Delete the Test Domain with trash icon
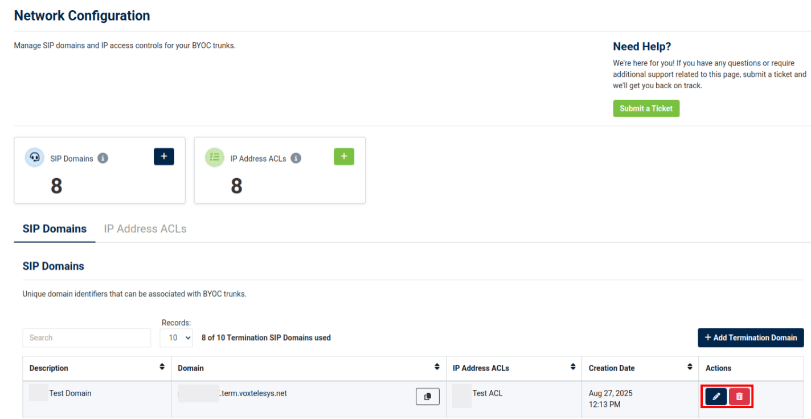Screen dimensions: 811x419 click(x=739, y=396)
